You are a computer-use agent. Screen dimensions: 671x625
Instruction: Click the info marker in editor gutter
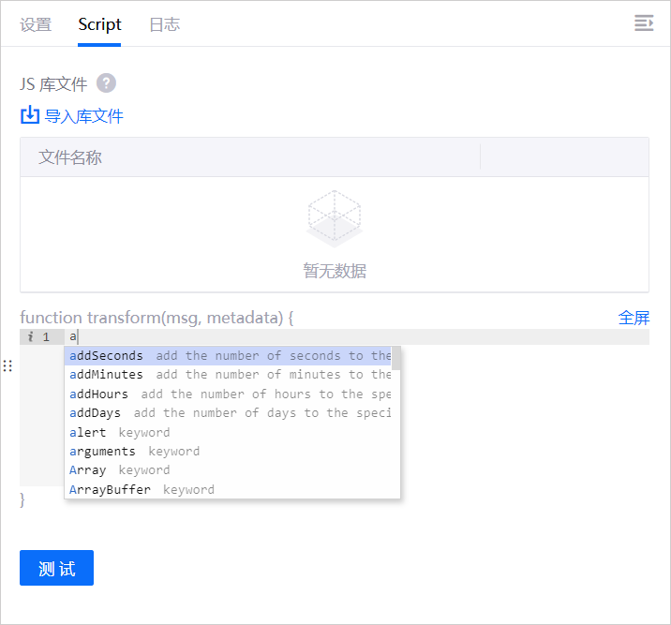pos(30,336)
